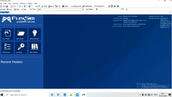Open the Excel interface from the toolbar
The width and height of the screenshot is (172, 97).
tap(51, 6)
